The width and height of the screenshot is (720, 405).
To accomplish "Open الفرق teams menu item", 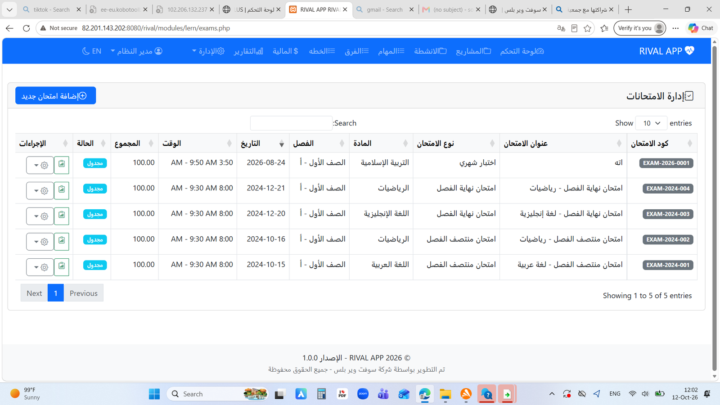I will point(357,51).
